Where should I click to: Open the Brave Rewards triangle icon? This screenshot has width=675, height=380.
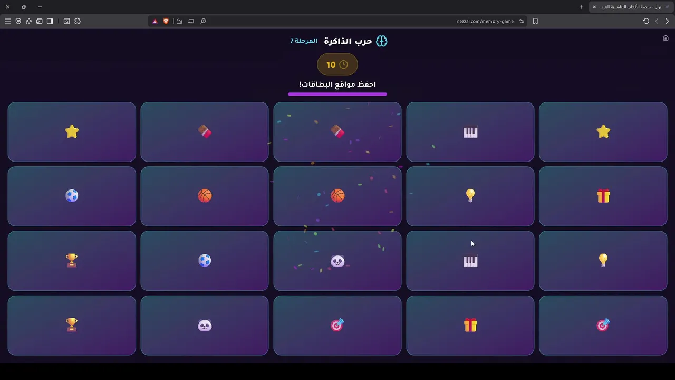[x=155, y=21]
